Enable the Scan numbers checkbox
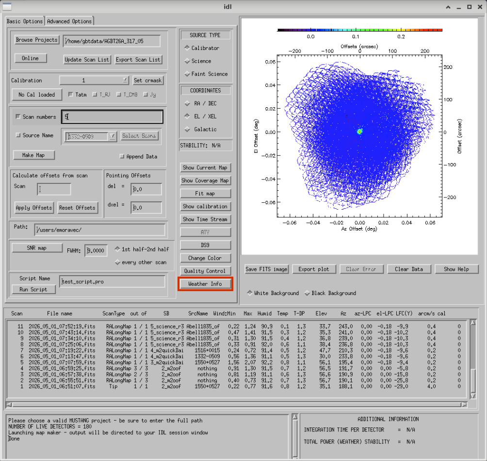This screenshot has width=487, height=461. tap(18, 117)
